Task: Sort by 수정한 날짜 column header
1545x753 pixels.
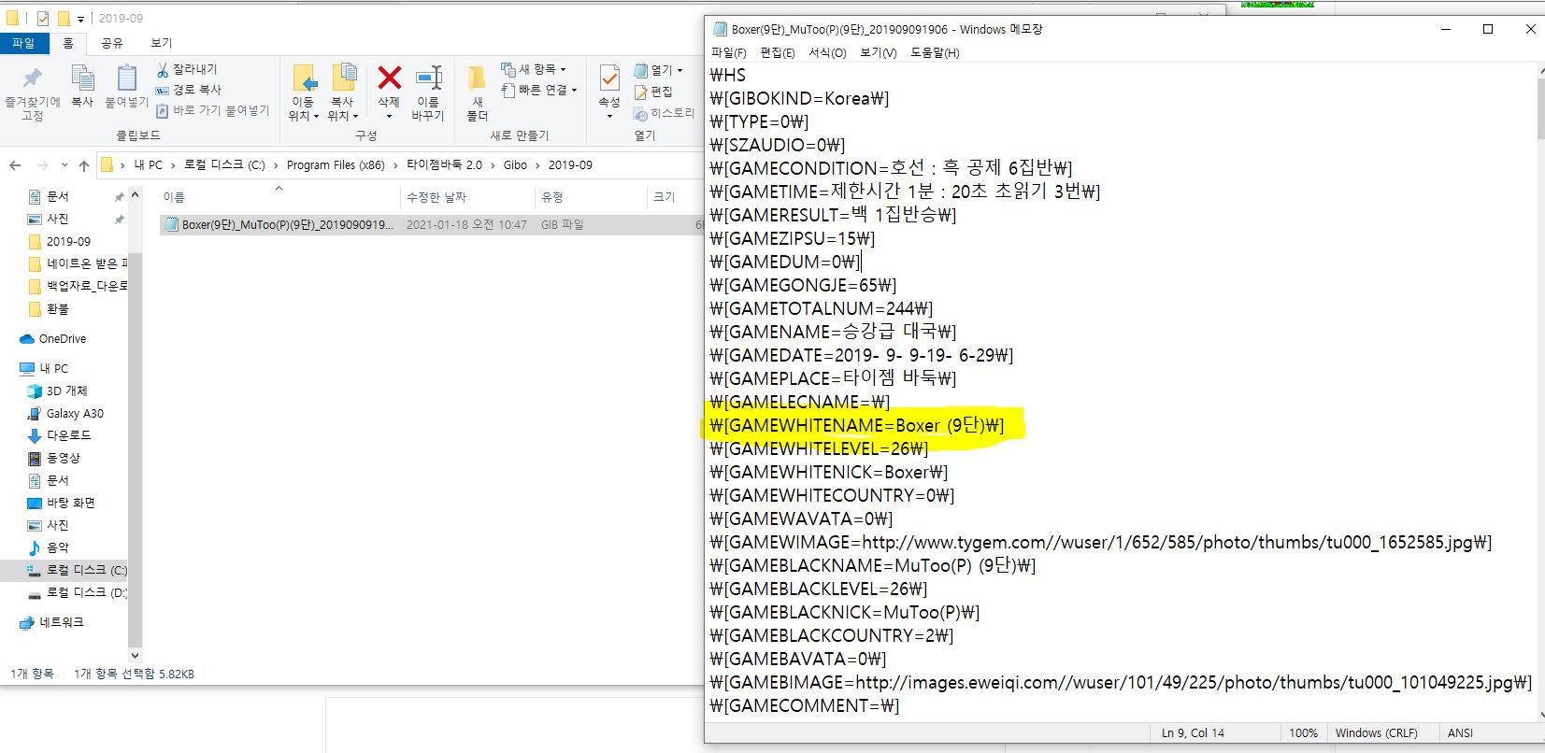Action: tap(436, 197)
